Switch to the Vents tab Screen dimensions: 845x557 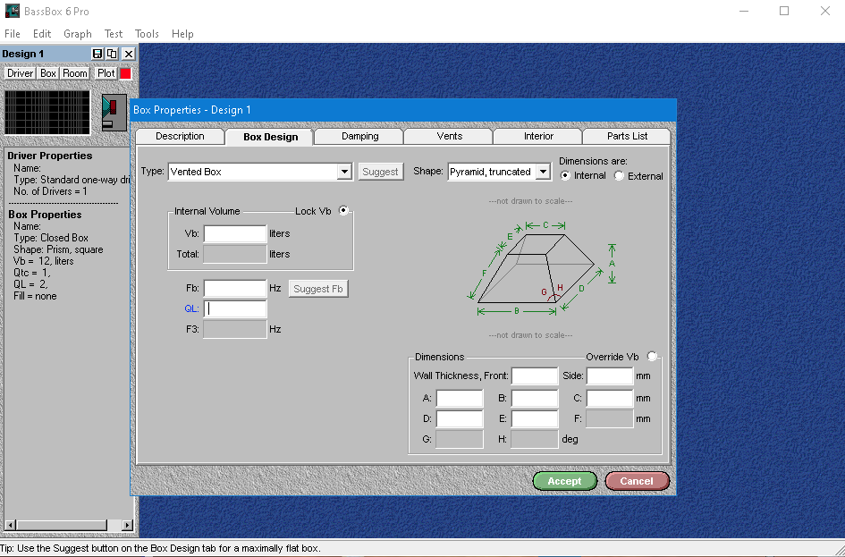(x=449, y=136)
